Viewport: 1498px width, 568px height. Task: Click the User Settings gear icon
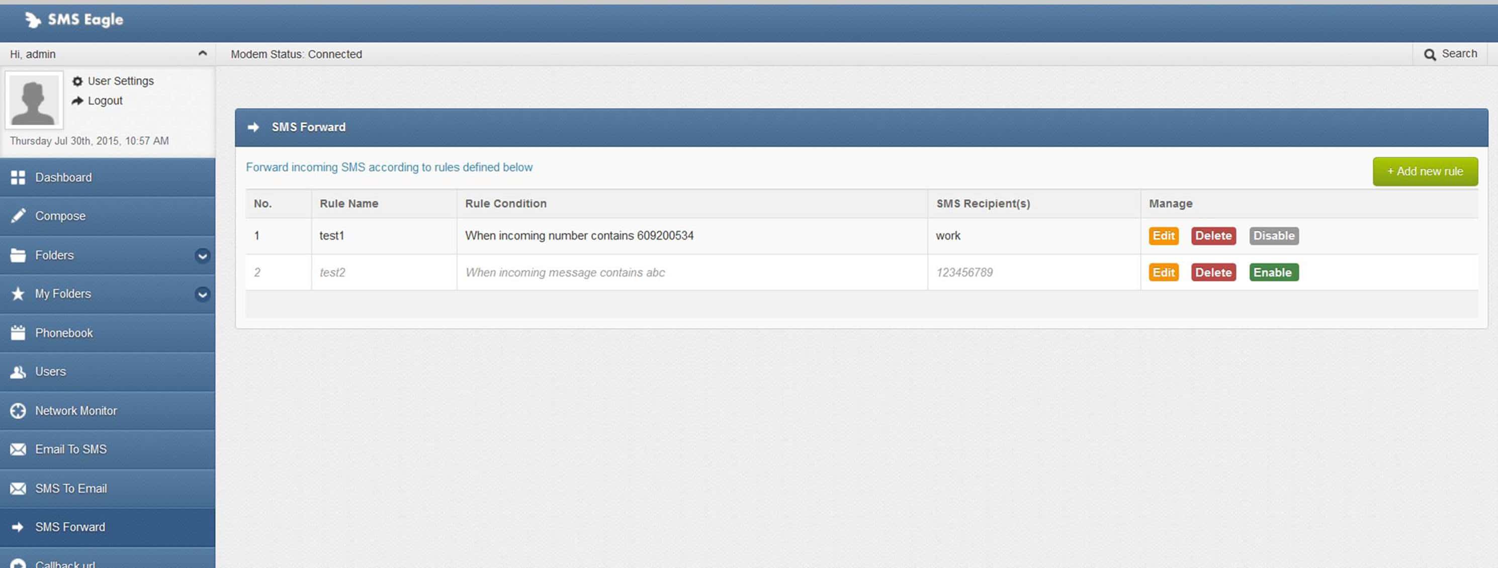[77, 81]
